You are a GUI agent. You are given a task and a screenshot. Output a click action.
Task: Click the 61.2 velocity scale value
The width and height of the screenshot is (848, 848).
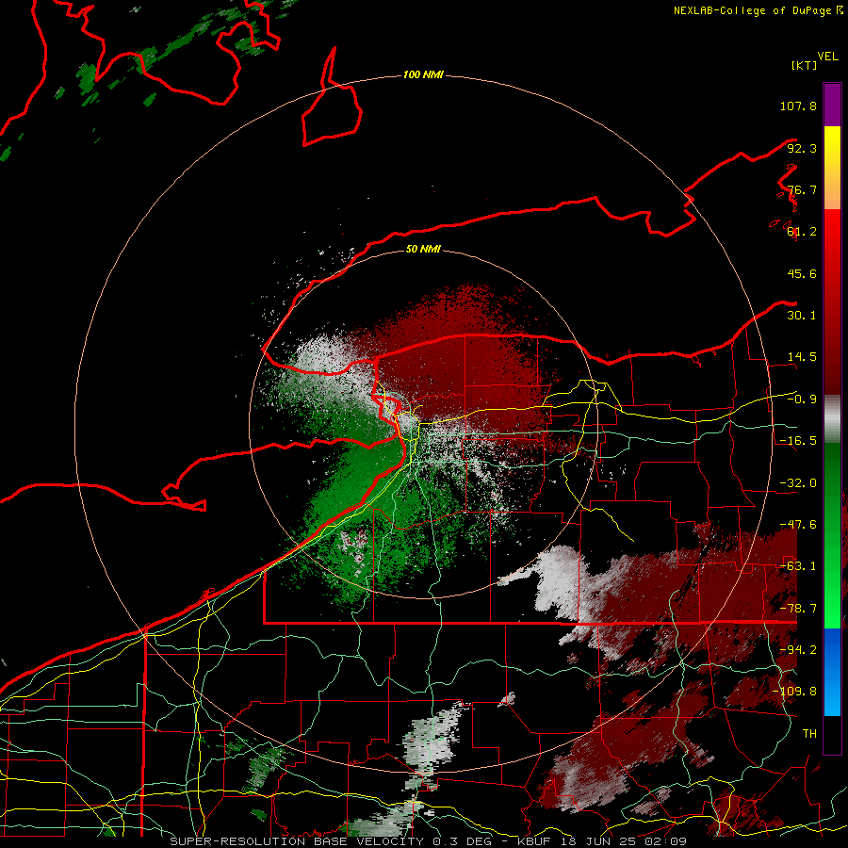click(x=802, y=232)
